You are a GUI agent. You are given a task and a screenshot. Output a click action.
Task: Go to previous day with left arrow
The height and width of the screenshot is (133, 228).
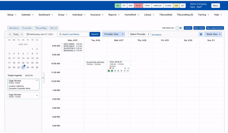(x=10, y=34)
